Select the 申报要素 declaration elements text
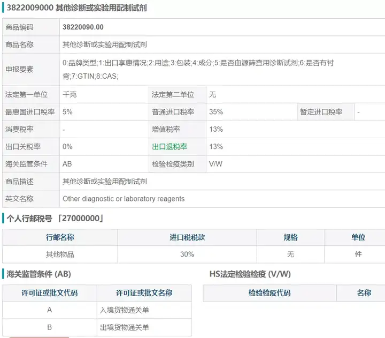The width and height of the screenshot is (385, 338). (198, 70)
